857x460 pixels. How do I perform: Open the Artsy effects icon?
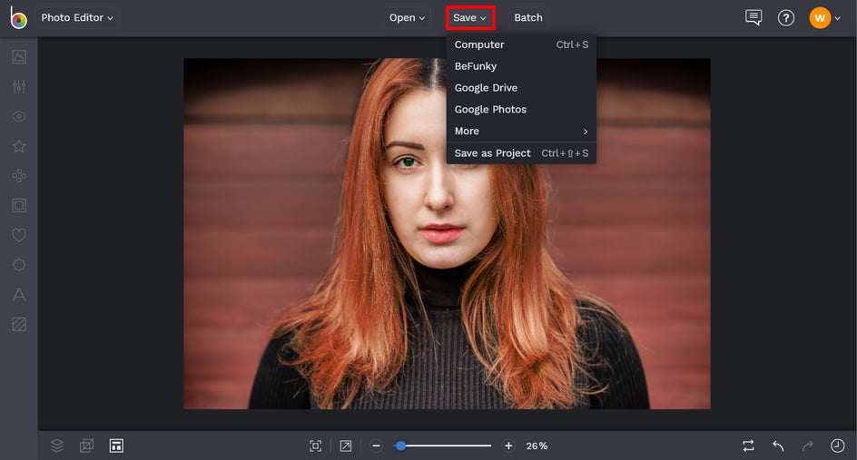click(19, 175)
